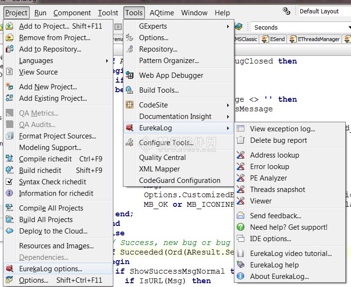351x287 pixels.
Task: Open CodeGuard Configuration
Action: [179, 181]
